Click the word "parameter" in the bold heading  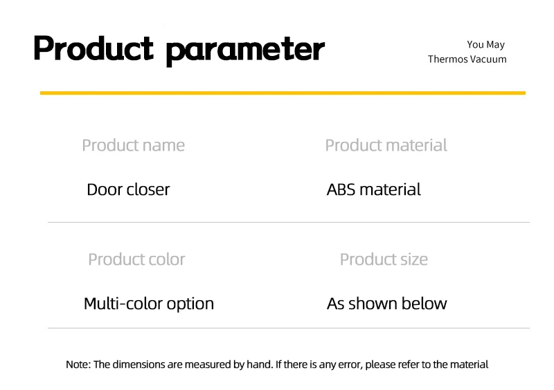[x=245, y=50]
